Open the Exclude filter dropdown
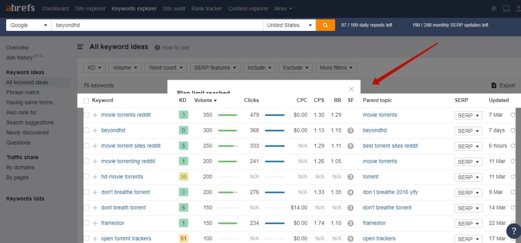 [x=296, y=68]
